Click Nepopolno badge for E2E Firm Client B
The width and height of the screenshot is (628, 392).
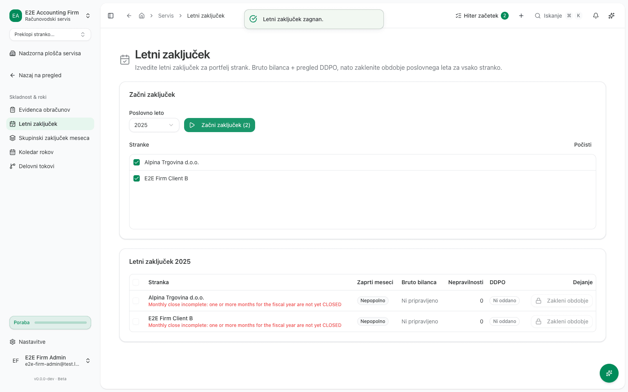(372, 321)
